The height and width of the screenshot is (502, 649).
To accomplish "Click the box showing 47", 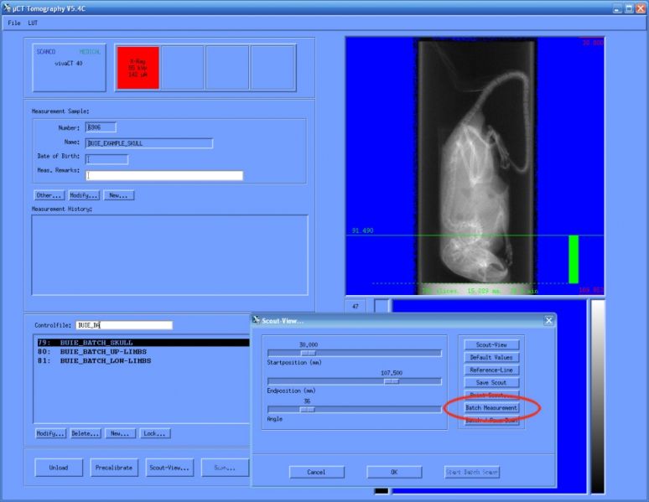I will (x=356, y=306).
